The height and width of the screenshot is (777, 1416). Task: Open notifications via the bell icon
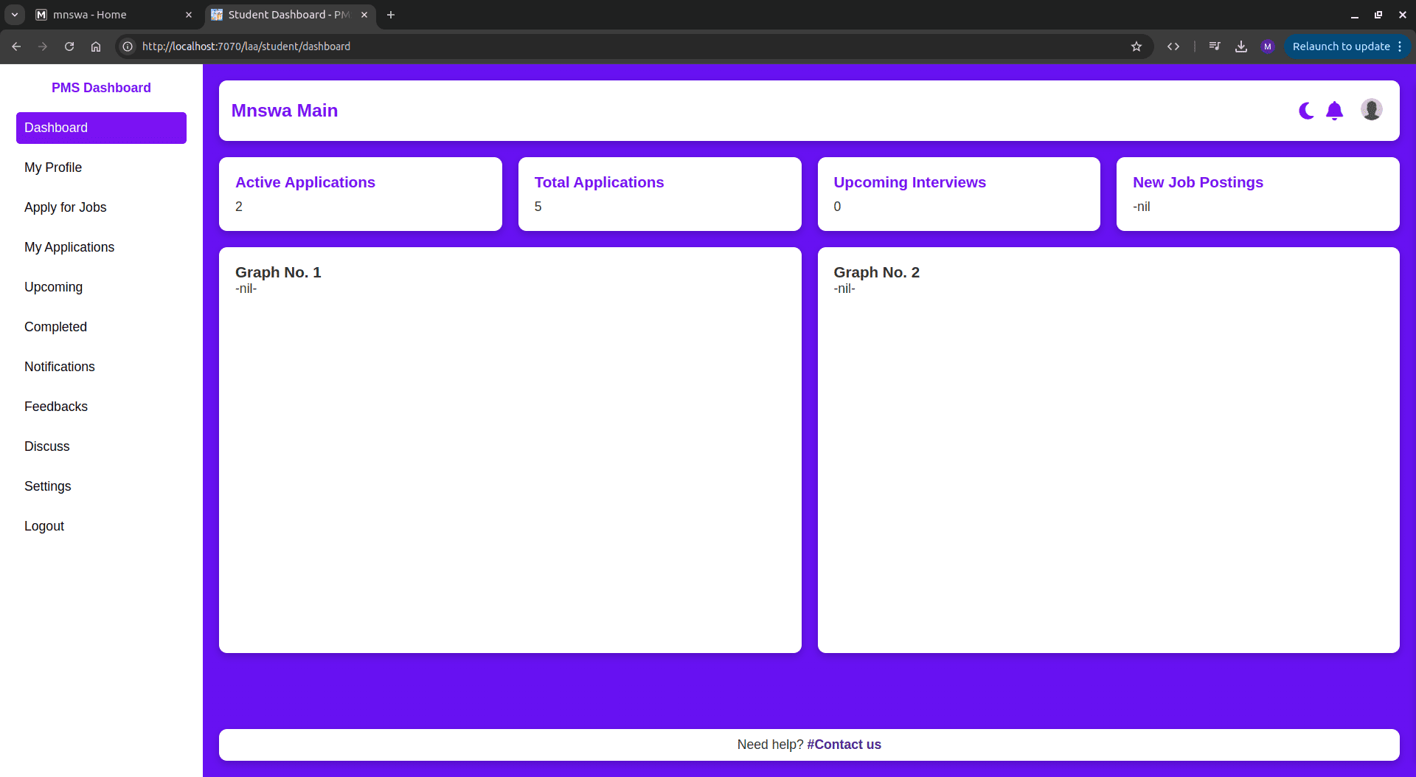pos(1334,111)
